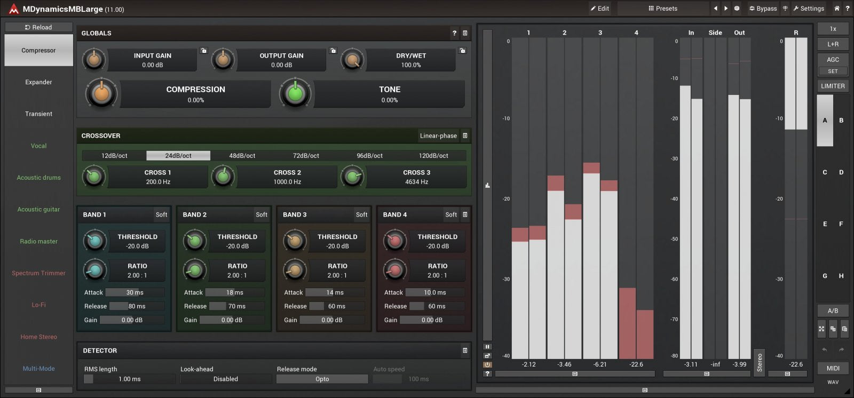Open the Settings button
The height and width of the screenshot is (398, 854).
tap(809, 9)
